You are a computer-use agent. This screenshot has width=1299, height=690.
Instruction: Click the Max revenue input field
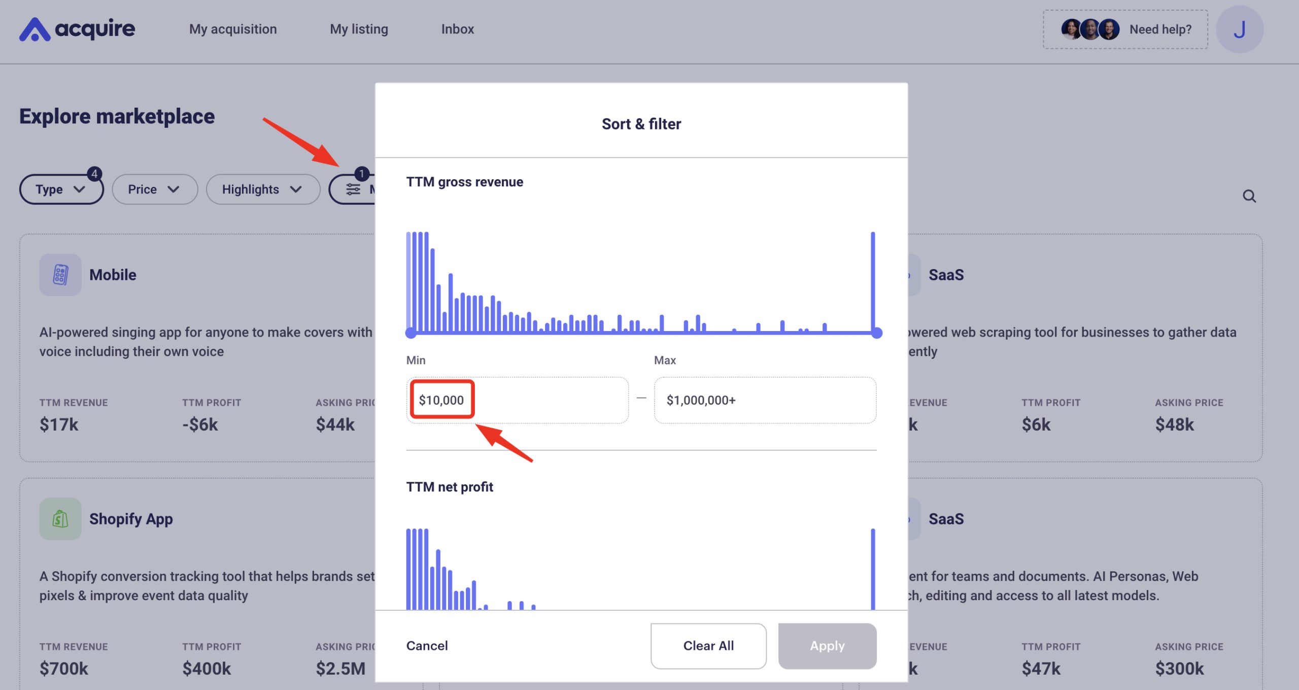pyautogui.click(x=764, y=400)
